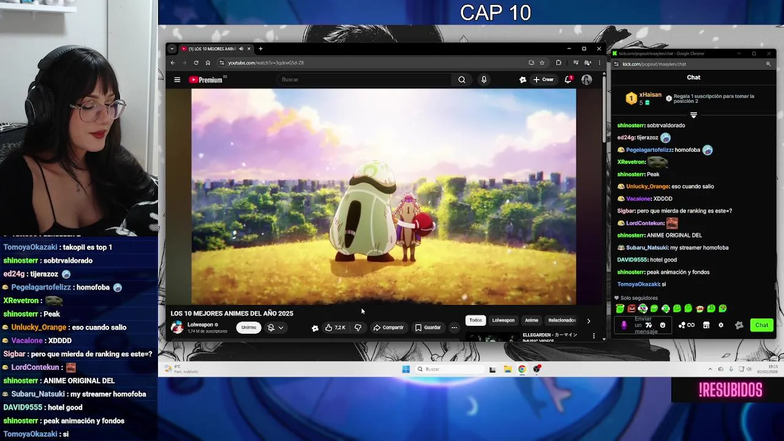Click the xHaisan top gifter name
Image resolution: width=784 pixels, height=441 pixels.
click(x=650, y=95)
